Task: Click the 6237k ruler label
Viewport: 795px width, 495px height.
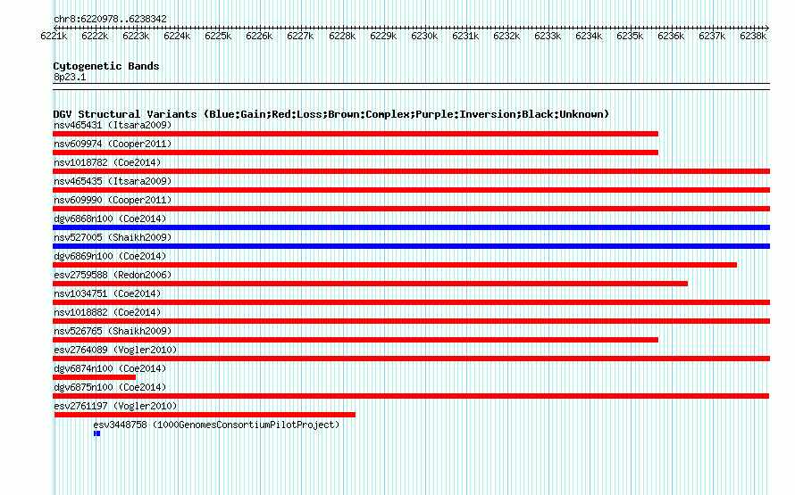Action: coord(712,36)
